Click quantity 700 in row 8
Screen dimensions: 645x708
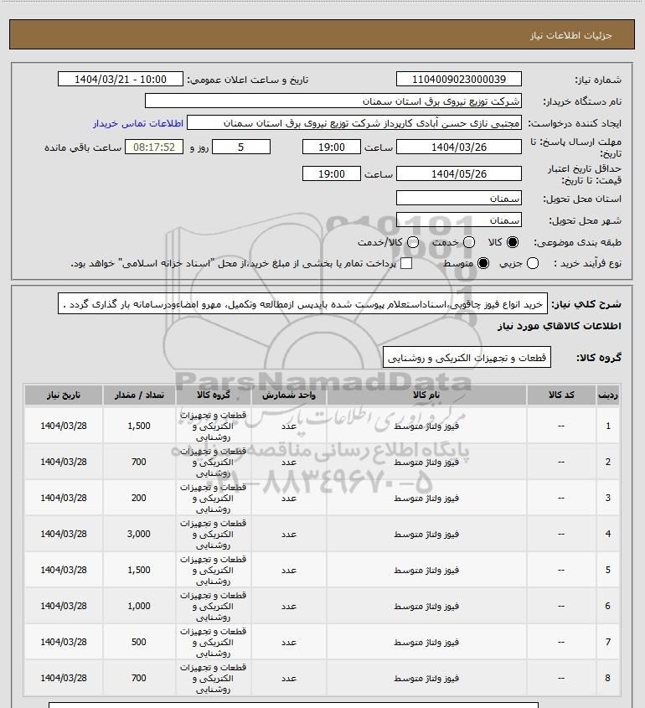(x=139, y=678)
